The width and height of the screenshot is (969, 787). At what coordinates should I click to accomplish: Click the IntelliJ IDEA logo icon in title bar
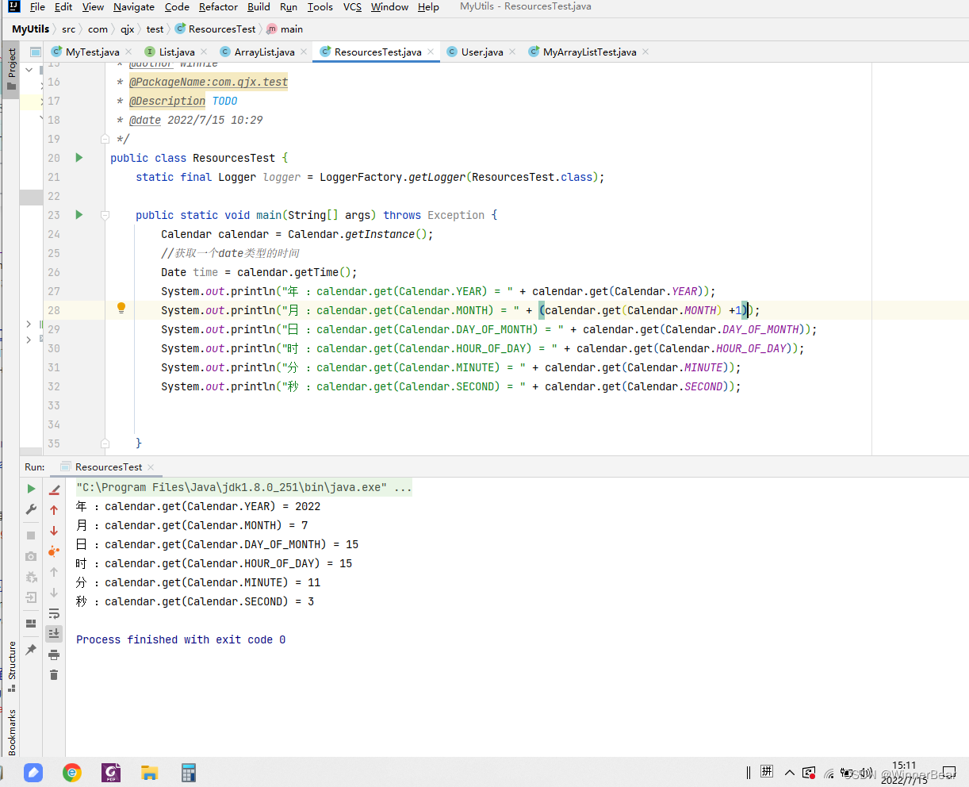coord(13,7)
